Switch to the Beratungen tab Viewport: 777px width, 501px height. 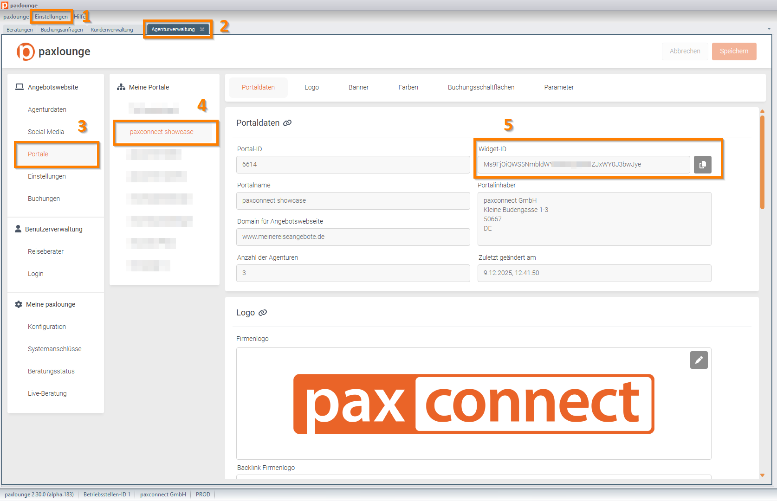coord(19,30)
